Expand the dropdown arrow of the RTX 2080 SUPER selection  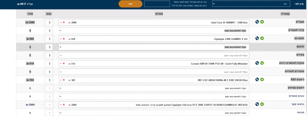click(61, 105)
